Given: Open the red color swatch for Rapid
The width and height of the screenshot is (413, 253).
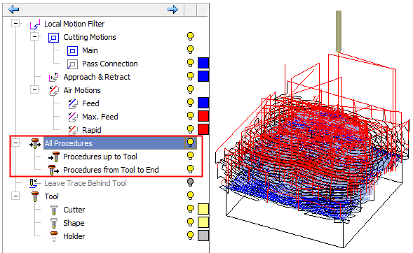Looking at the screenshot, I should [x=203, y=129].
